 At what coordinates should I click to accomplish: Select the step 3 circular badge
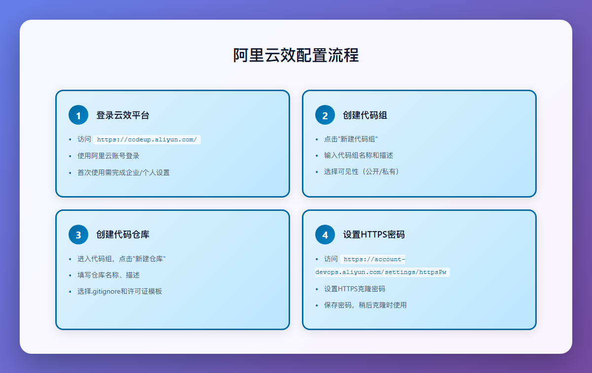[78, 235]
